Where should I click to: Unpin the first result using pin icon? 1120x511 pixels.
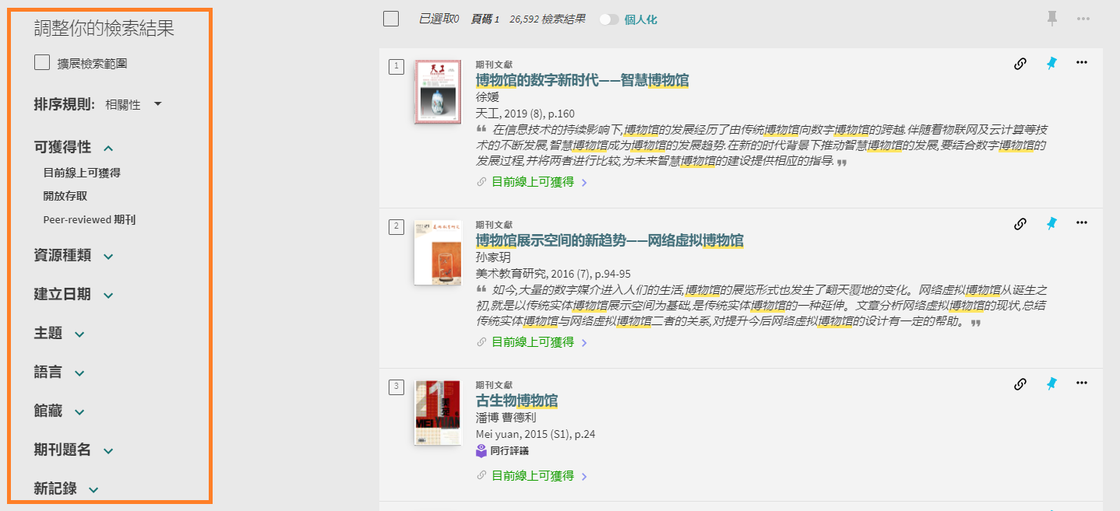tap(1051, 64)
